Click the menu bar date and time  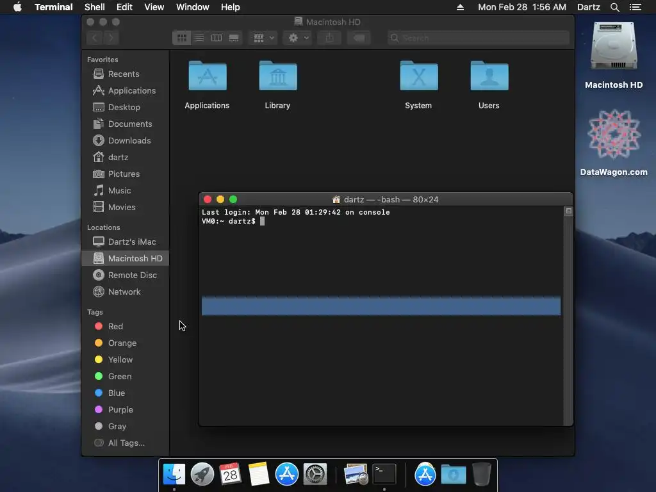[521, 7]
